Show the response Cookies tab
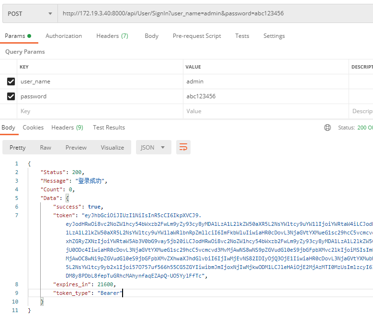 click(33, 128)
